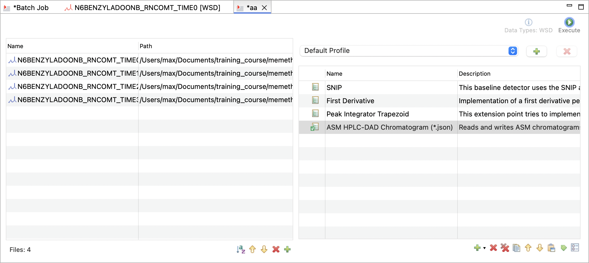The width and height of the screenshot is (589, 263).
Task: Remove selected file with the red X below files
Action: tap(276, 249)
